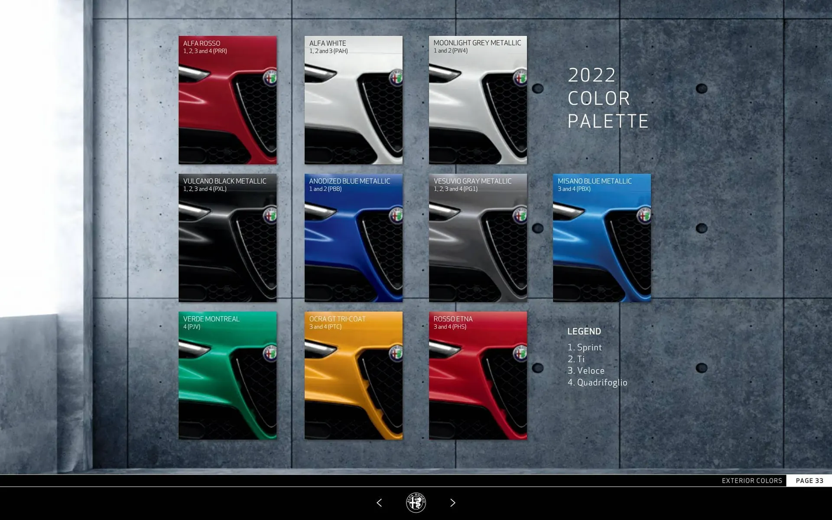Click the '2022 COLOR PALETTE' title
This screenshot has width=832, height=520.
tap(608, 98)
